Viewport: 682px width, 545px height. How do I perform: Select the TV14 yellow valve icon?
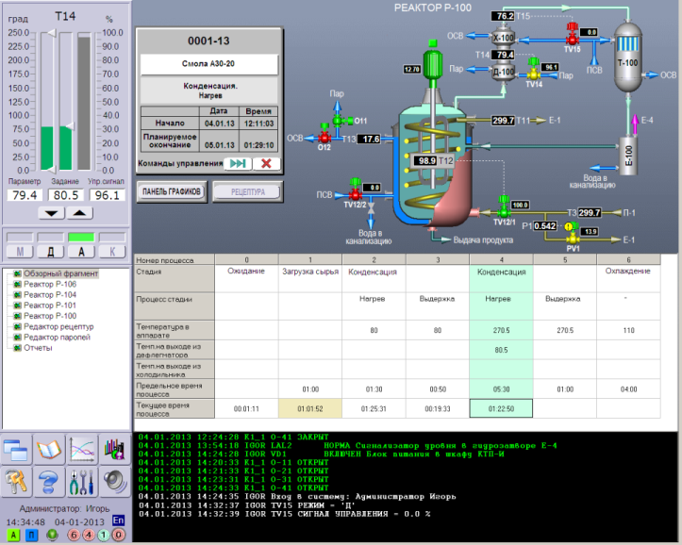pyautogui.click(x=534, y=70)
